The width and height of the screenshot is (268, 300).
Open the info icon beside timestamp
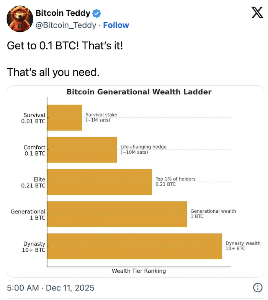258,288
